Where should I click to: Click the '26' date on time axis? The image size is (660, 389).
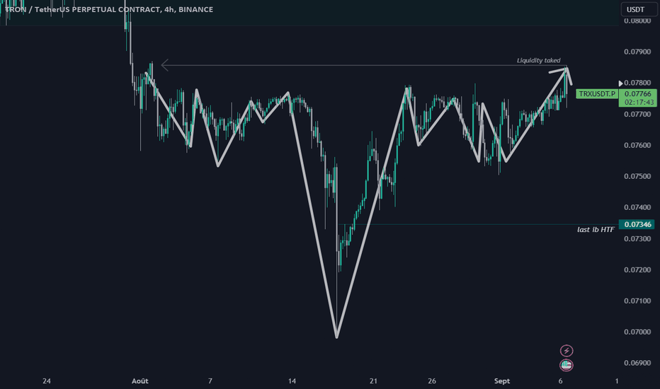(x=432, y=381)
